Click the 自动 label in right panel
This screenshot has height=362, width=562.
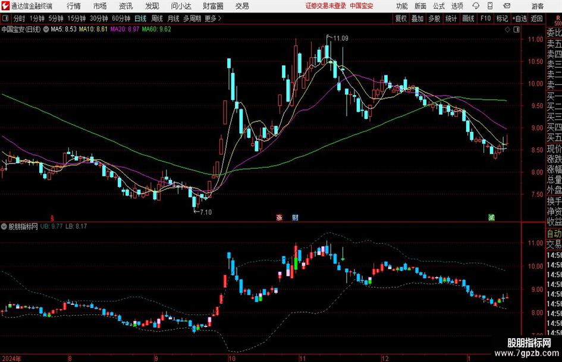tap(554, 234)
